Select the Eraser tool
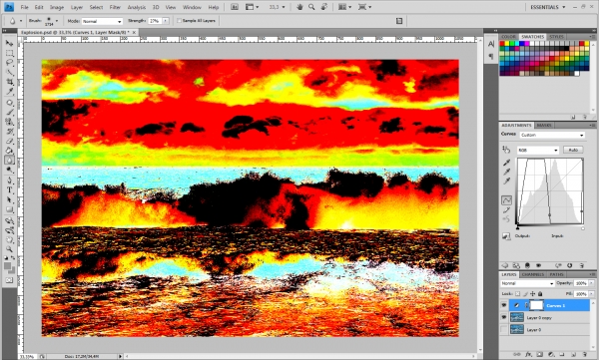599x360 pixels. pos(10,141)
